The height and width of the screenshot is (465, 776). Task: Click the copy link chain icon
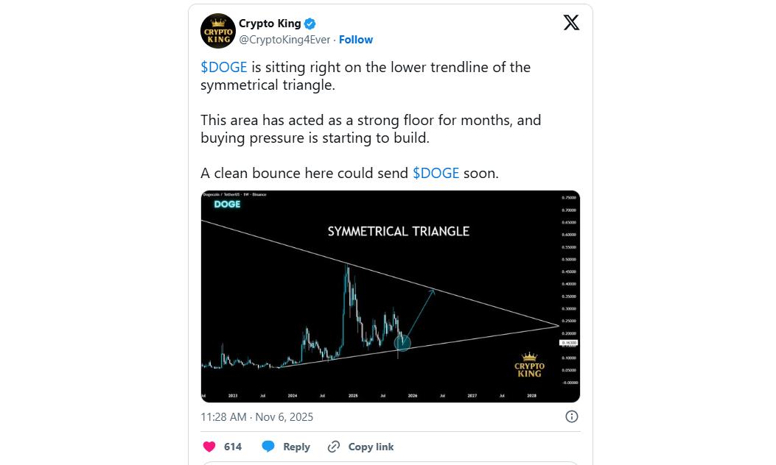point(334,447)
